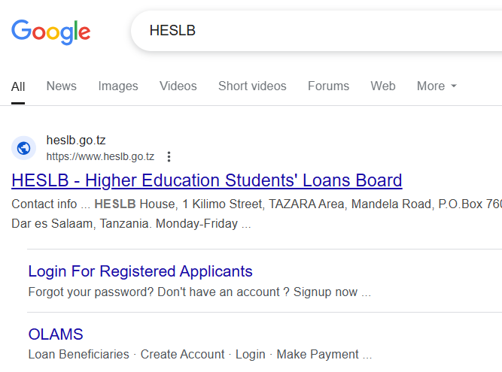Click the search box containing HESLB
This screenshot has height=372, width=502.
tap(316, 31)
